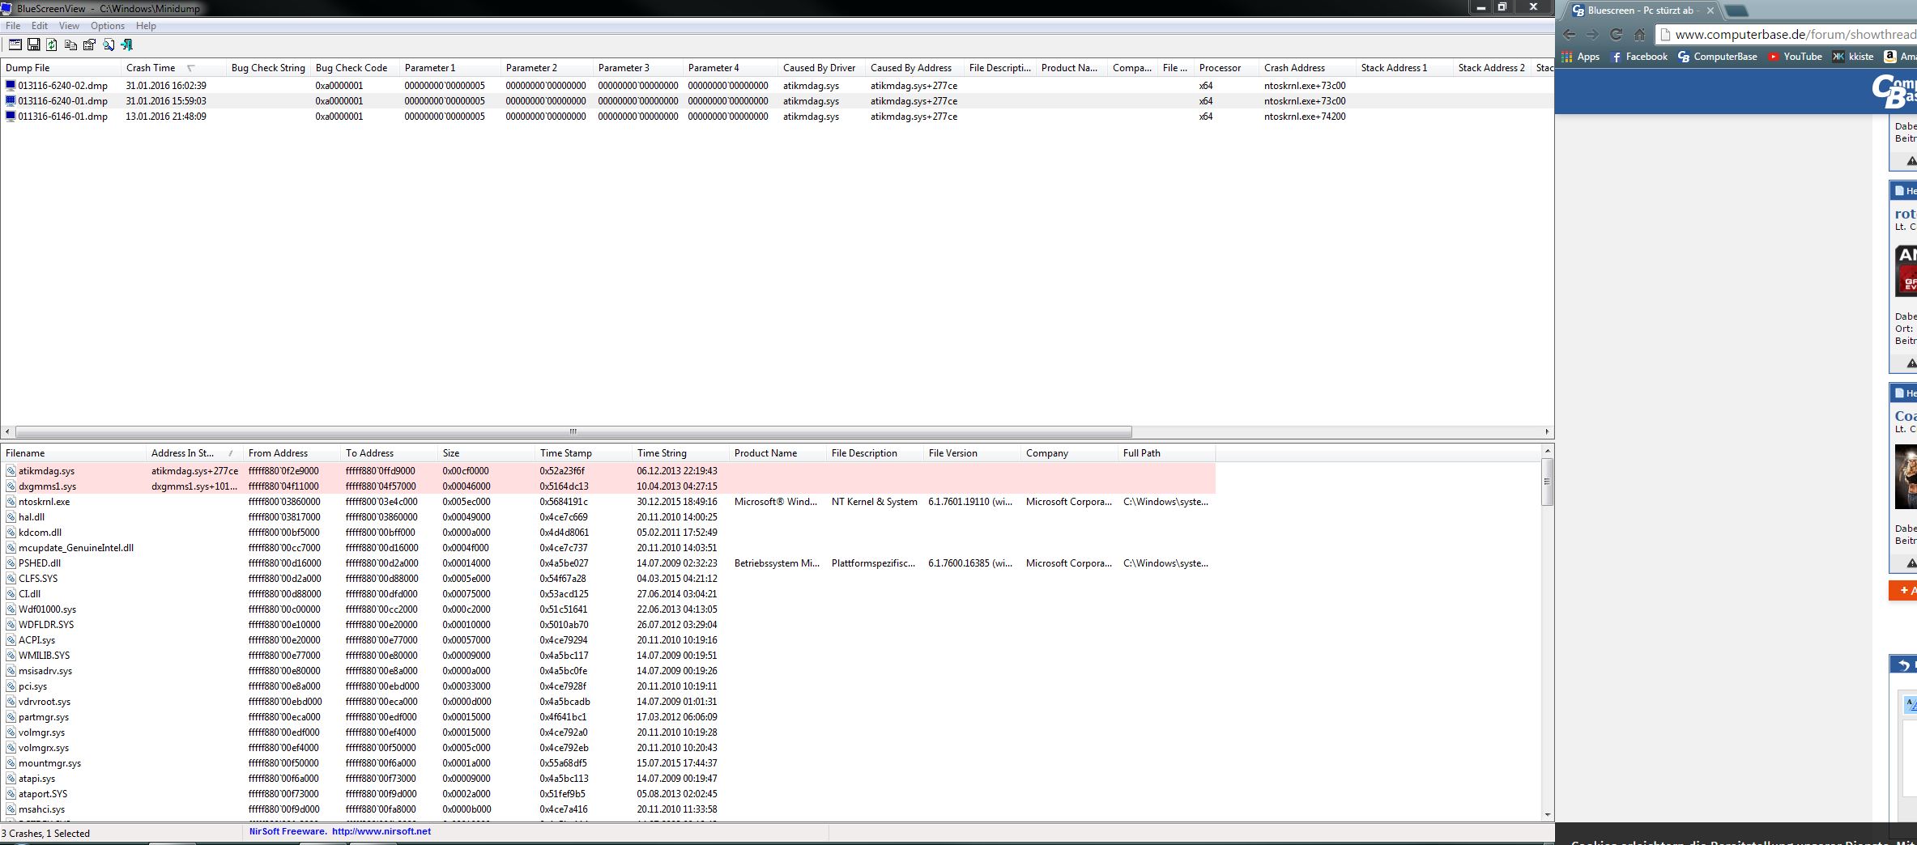Reload the ComputerBase page in Chrome
The height and width of the screenshot is (845, 1917).
pyautogui.click(x=1616, y=35)
